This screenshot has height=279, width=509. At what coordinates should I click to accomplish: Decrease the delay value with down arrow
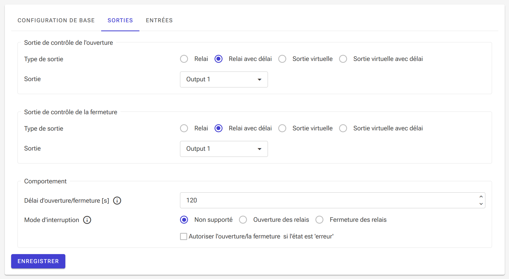pos(481,204)
